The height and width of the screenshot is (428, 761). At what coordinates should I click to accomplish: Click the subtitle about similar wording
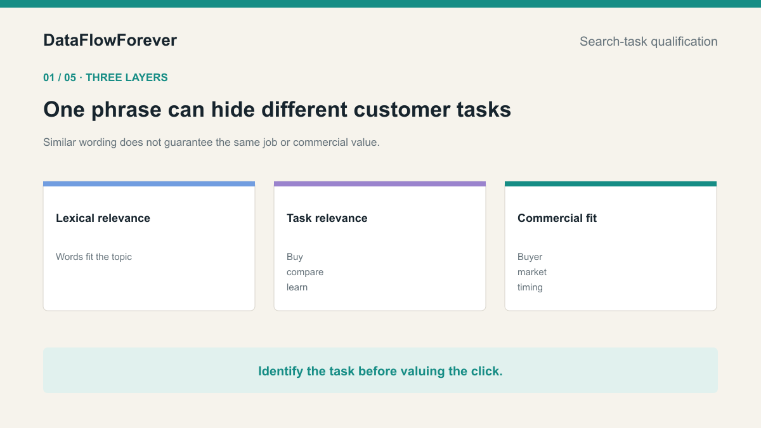point(211,143)
